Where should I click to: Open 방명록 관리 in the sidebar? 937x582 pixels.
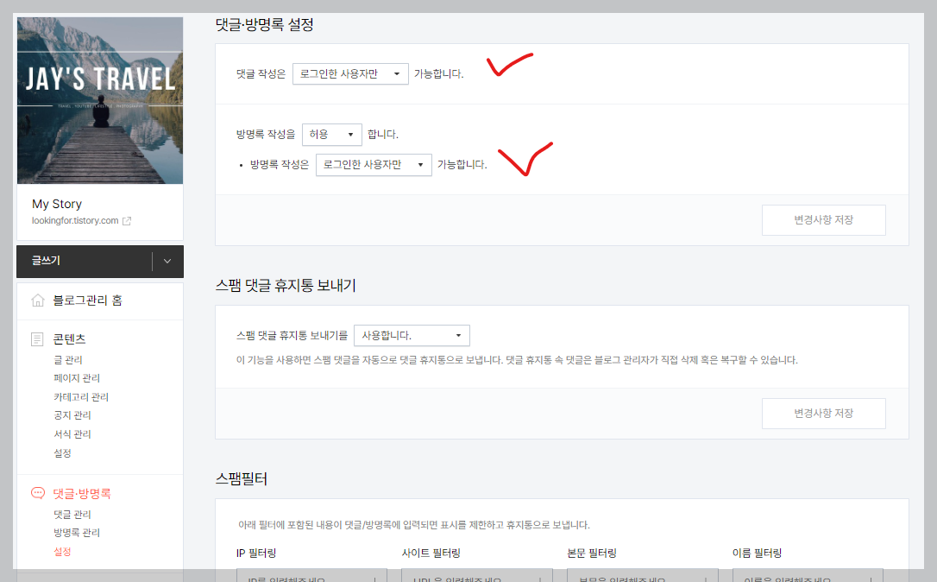(77, 533)
